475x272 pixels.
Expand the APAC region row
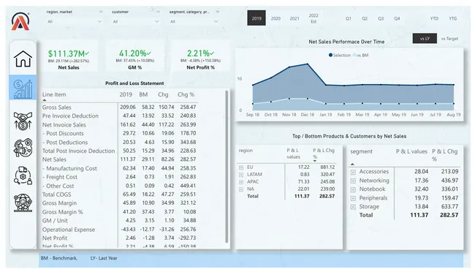(x=241, y=182)
